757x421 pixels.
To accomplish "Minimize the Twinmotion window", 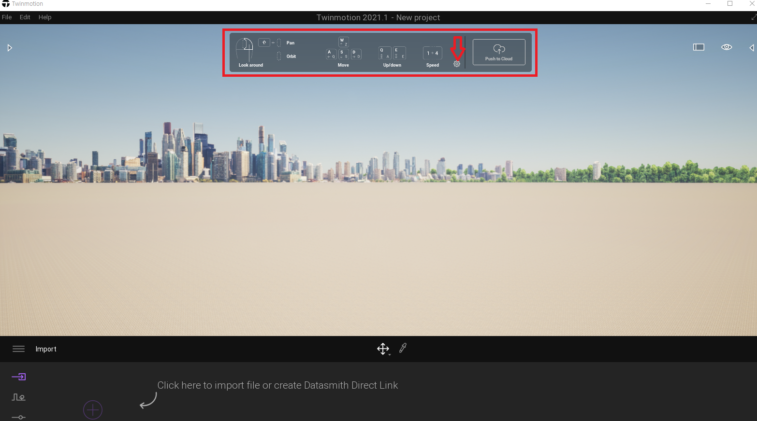I will pos(708,4).
